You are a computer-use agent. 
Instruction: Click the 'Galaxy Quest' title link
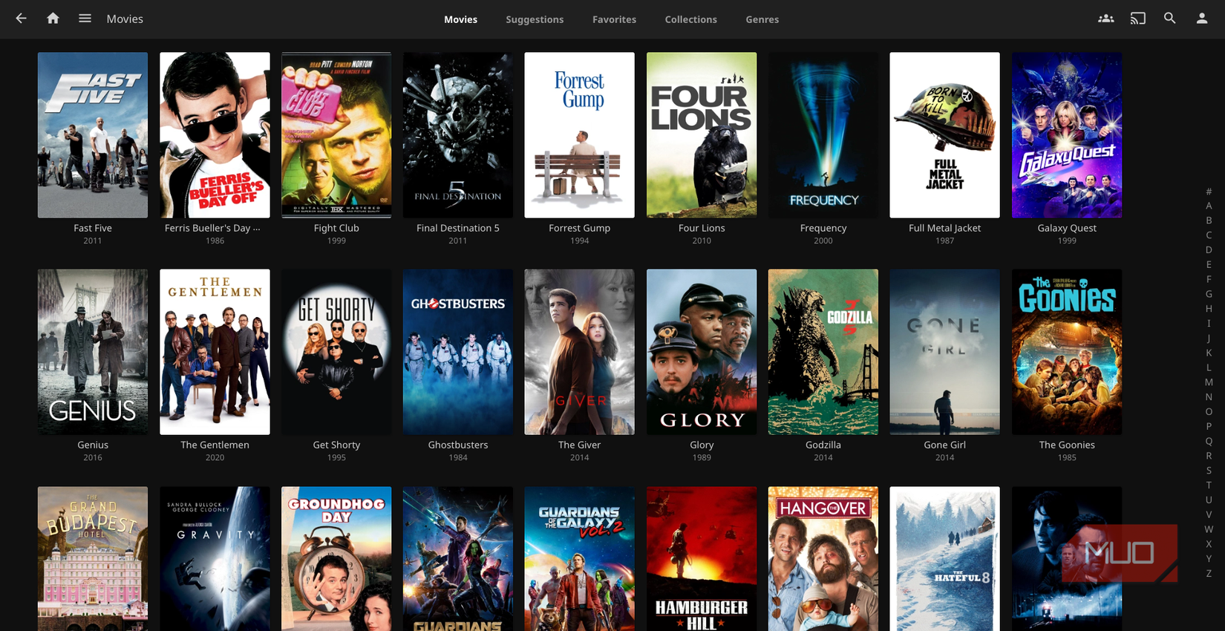[x=1067, y=228]
